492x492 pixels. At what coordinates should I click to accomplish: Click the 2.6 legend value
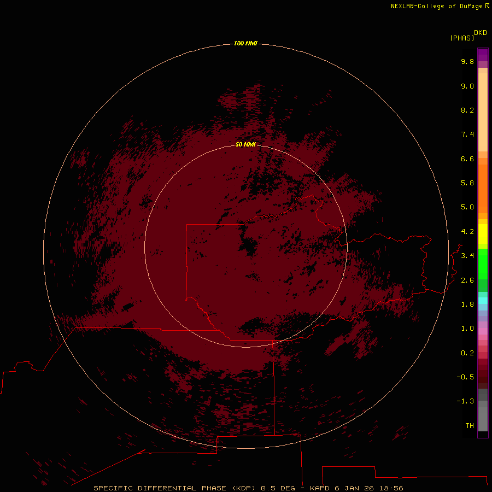point(467,280)
